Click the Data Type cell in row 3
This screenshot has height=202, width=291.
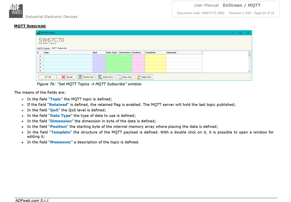click(112, 63)
